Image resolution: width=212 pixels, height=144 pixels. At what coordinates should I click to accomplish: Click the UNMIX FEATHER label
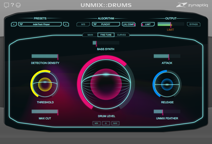[167, 118]
